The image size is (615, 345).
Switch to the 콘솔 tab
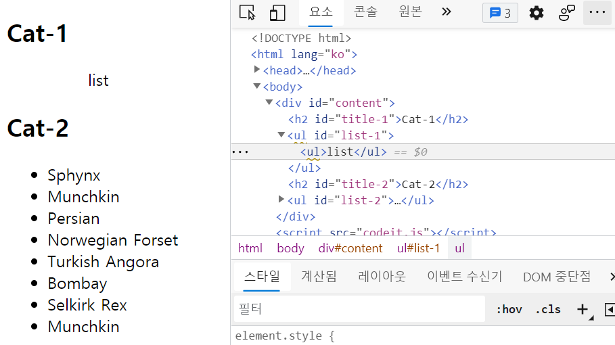[365, 11]
